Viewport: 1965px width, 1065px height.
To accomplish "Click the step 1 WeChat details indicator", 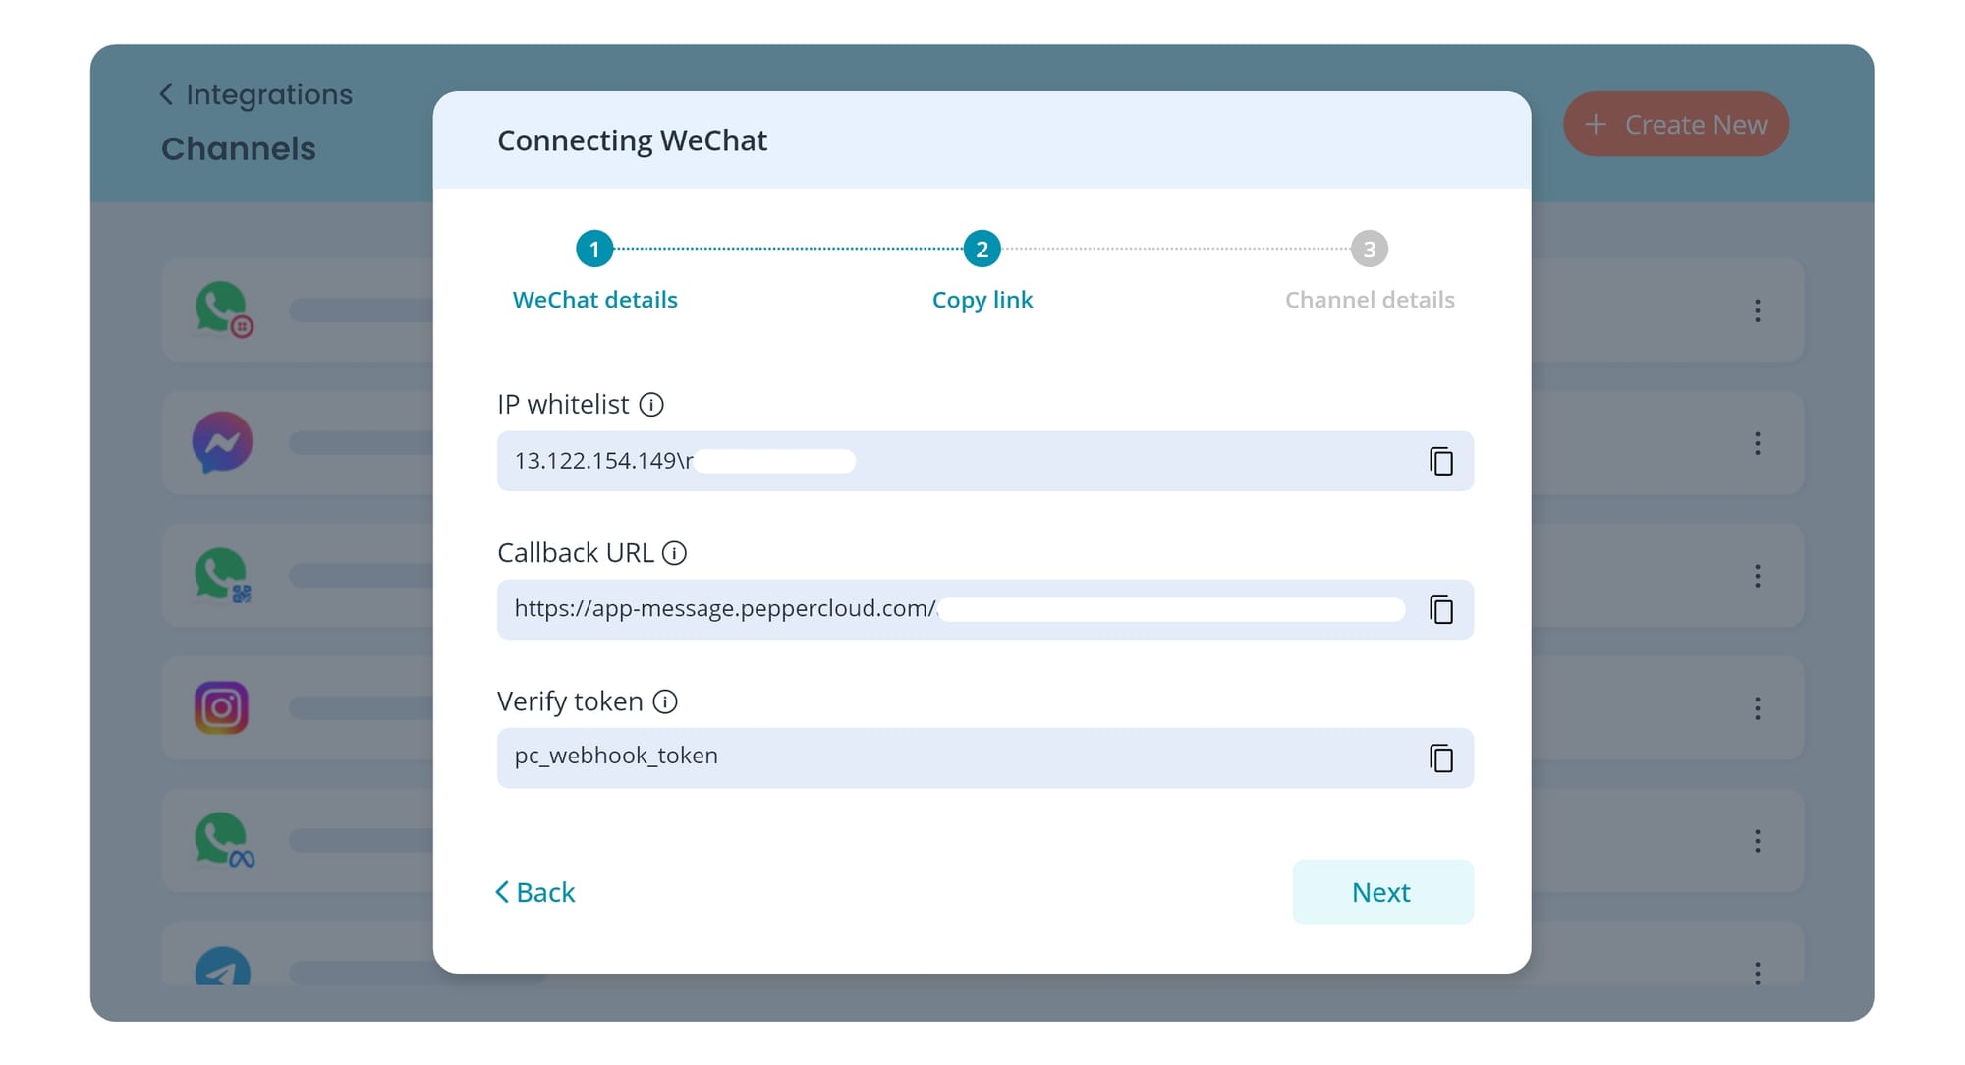I will 593,250.
